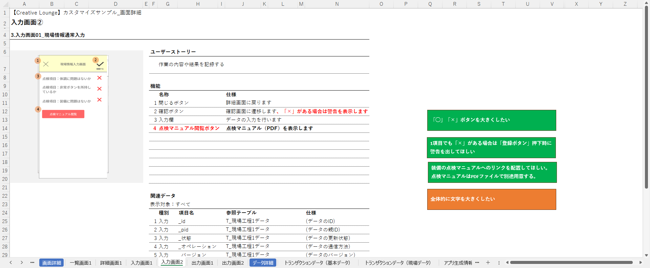The height and width of the screenshot is (268, 650).
Task: Click 関連データ heading cell
Action: click(x=163, y=196)
